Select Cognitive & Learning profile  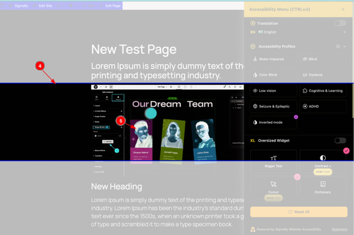[323, 90]
